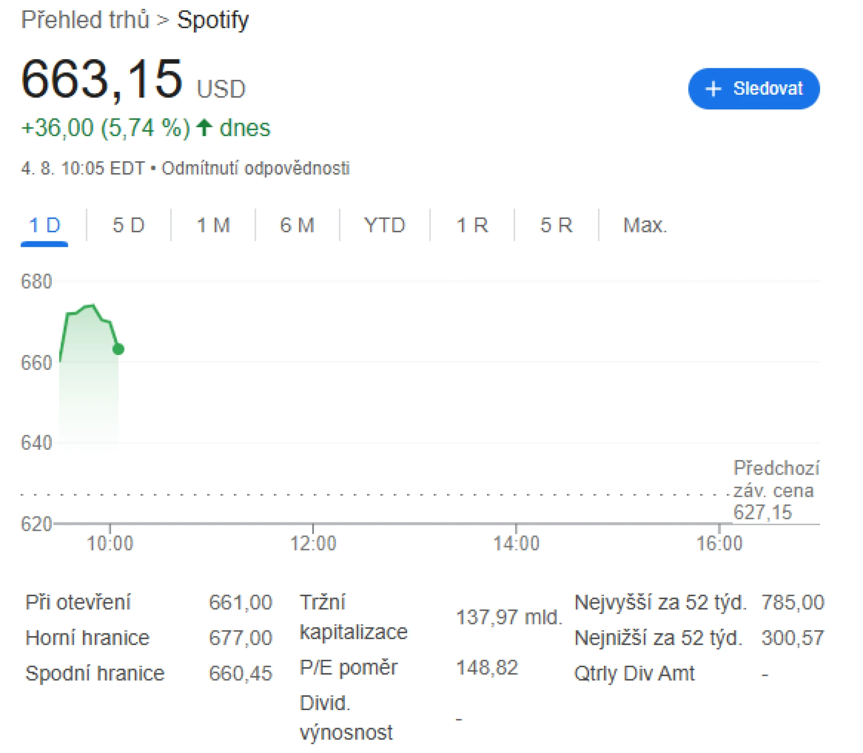863x753 pixels.
Task: Click the Tržní kapitalizace value 137,97 mld.
Action: 509,617
